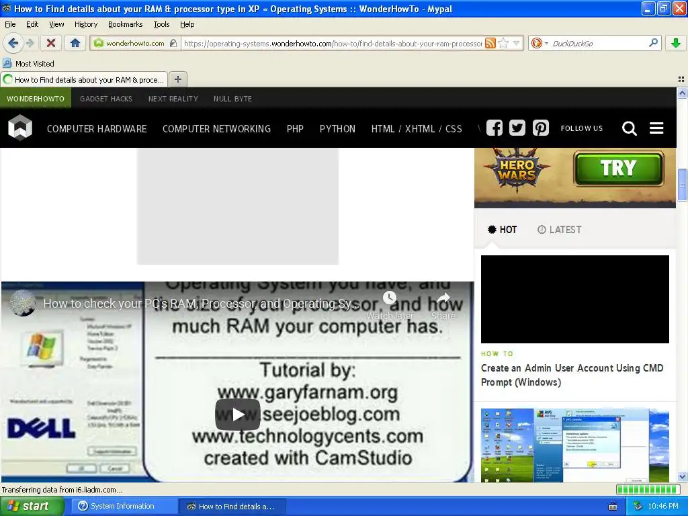688x516 pixels.
Task: Go to the NULL BYTE site link
Action: point(232,99)
